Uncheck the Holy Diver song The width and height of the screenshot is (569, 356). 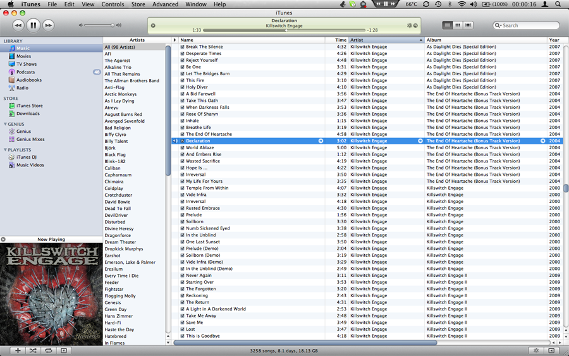point(183,87)
